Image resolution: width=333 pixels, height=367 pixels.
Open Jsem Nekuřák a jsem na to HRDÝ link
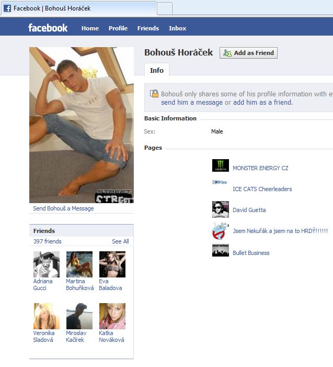pos(280,231)
